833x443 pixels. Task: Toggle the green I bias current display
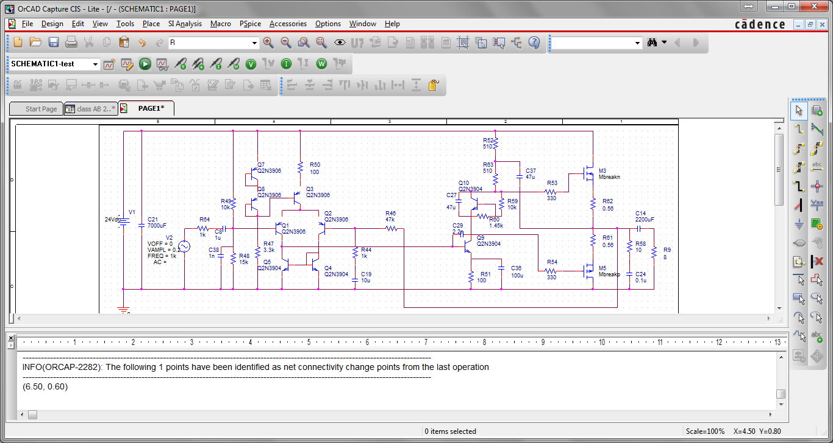(x=286, y=64)
